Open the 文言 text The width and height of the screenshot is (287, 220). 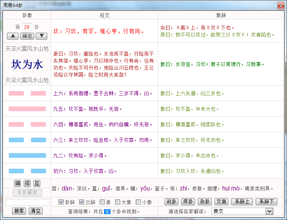click(221, 202)
